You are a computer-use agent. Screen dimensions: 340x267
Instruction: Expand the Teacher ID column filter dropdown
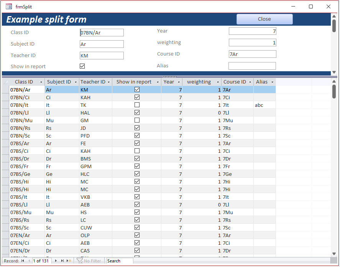108,82
